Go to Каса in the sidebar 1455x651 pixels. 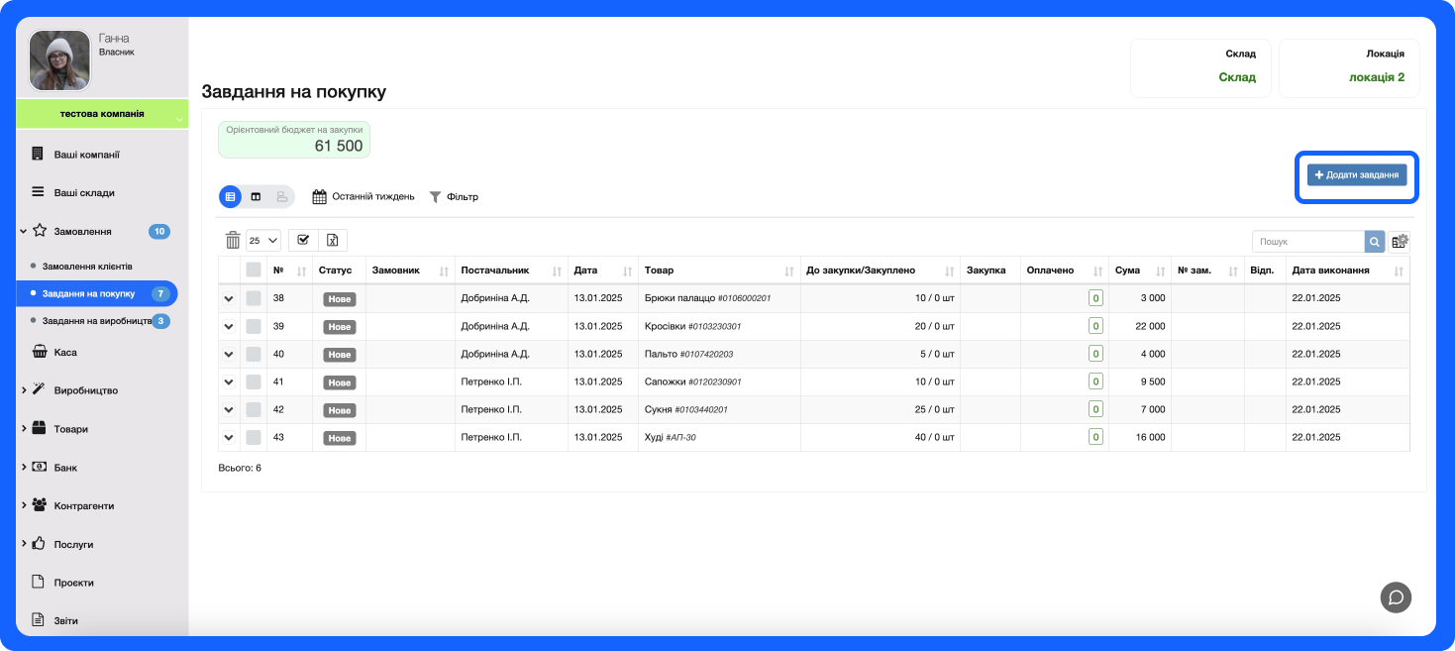tap(65, 352)
